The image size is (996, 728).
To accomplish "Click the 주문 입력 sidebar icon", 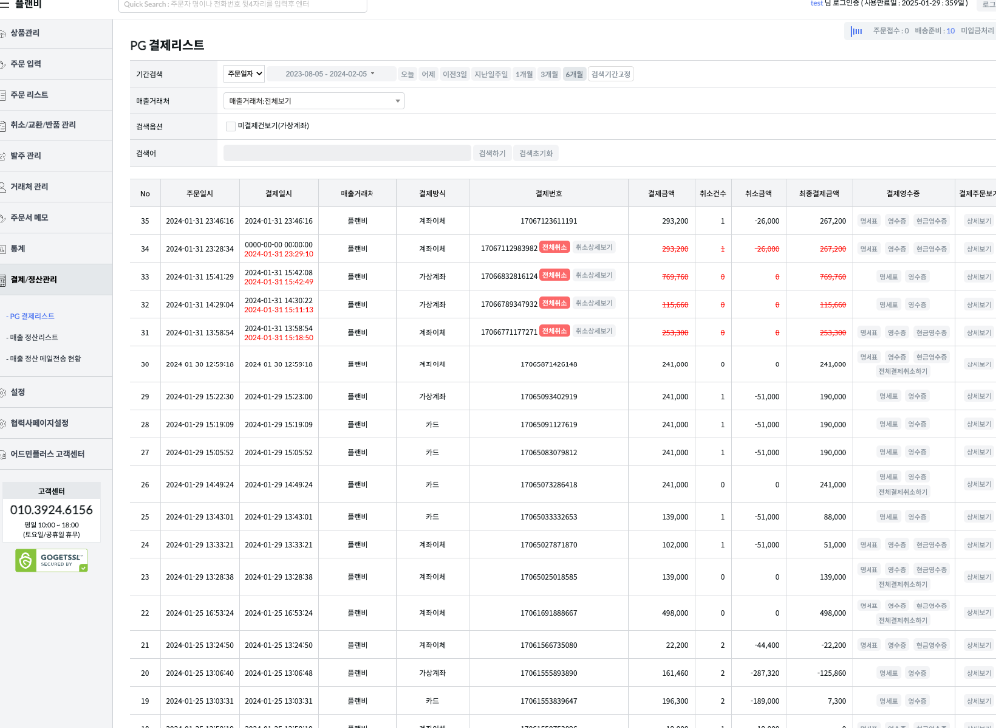I will (3, 64).
